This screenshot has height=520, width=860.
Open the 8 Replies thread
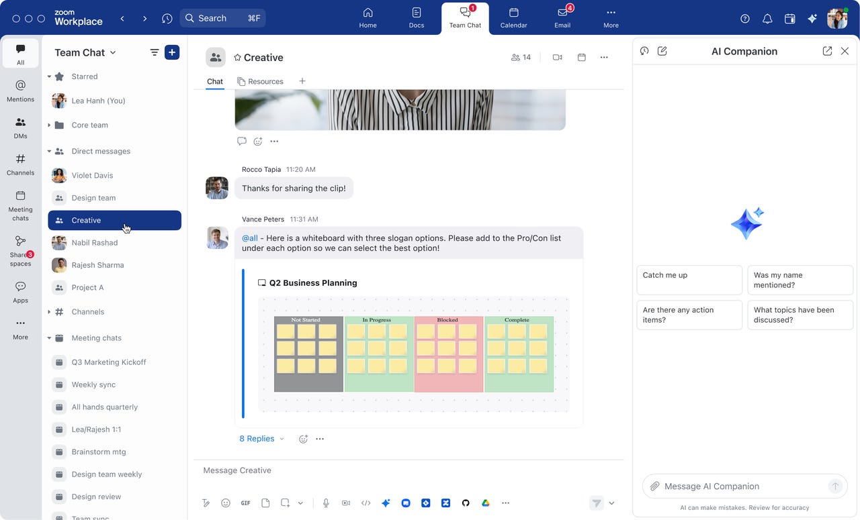click(257, 438)
